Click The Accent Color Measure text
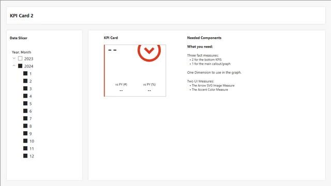Screen dimensions: 331x186 click(210, 89)
